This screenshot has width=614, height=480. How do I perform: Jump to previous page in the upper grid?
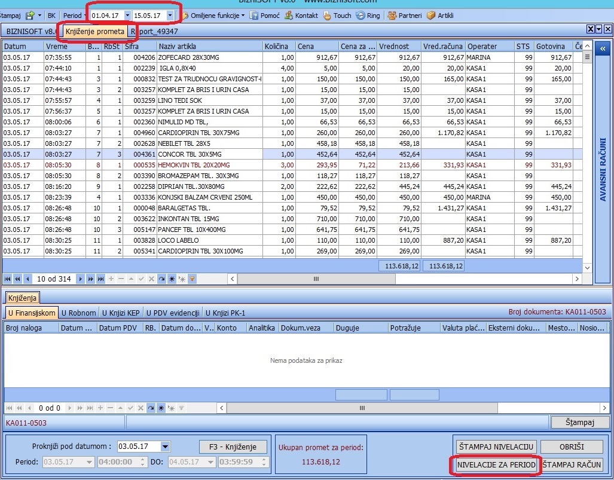tap(17, 279)
